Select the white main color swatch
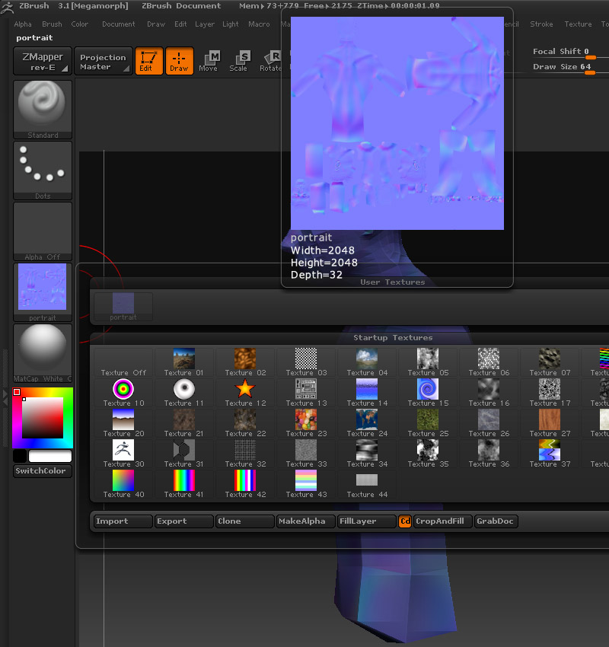This screenshot has width=609, height=647. 50,456
